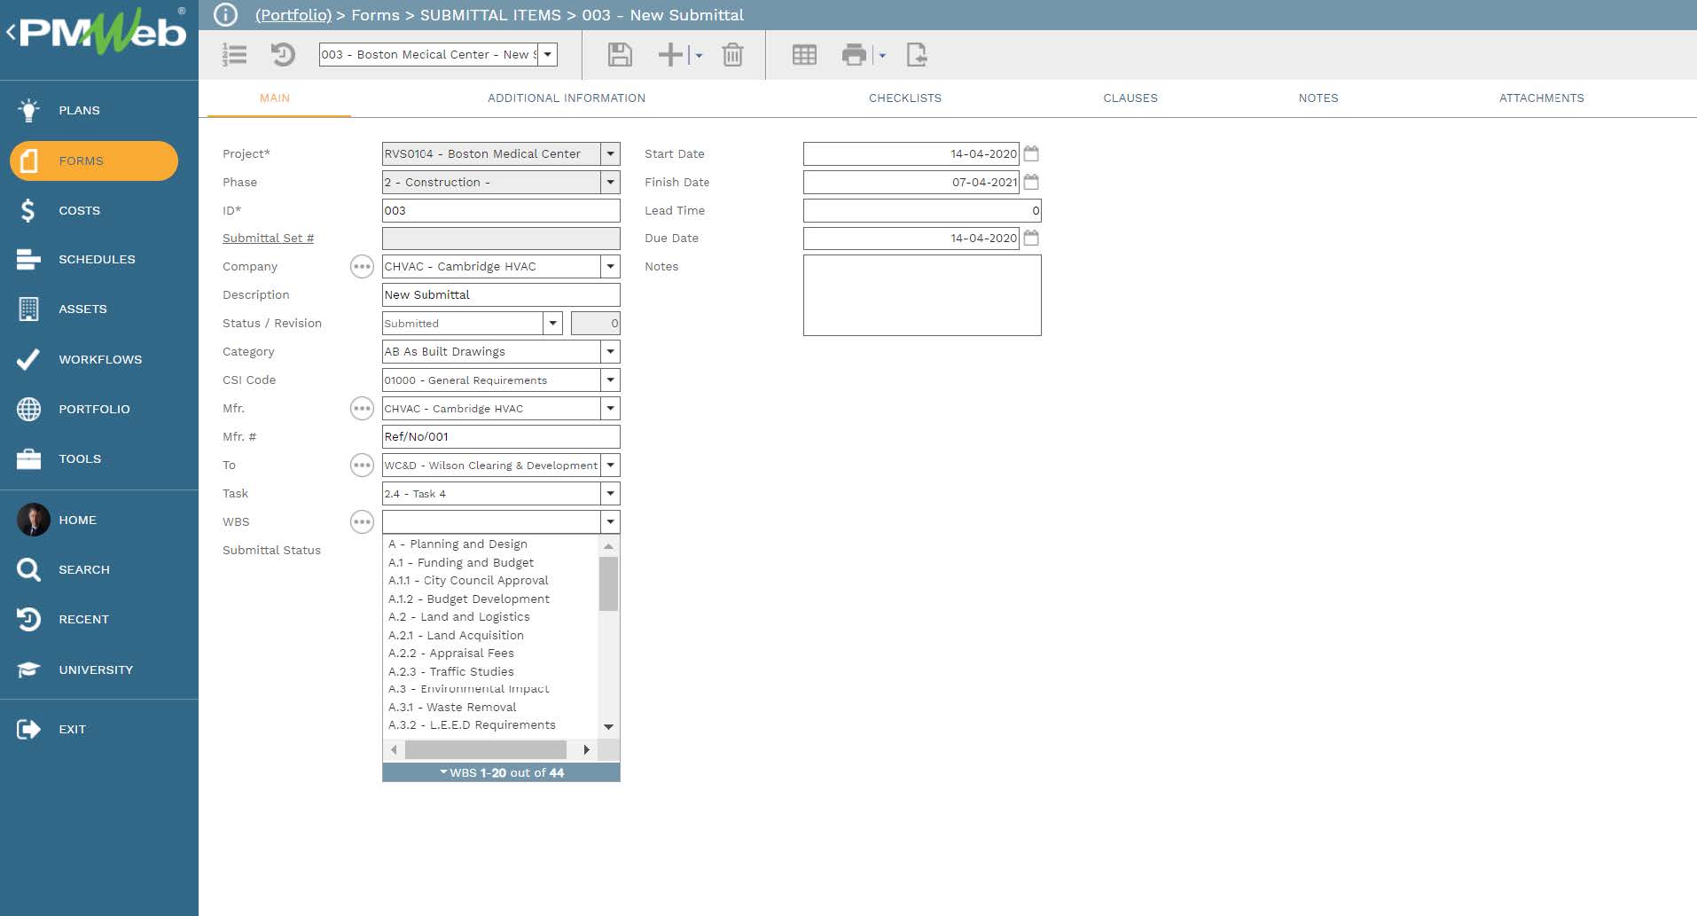Image resolution: width=1697 pixels, height=916 pixels.
Task: Open the Due Date calendar picker
Action: (1030, 238)
